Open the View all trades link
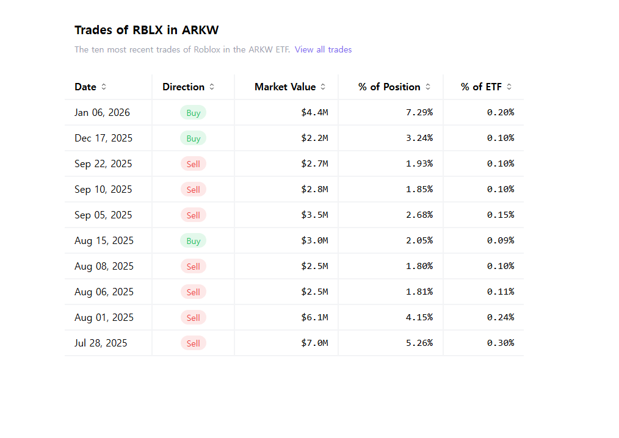This screenshot has width=619, height=438. click(x=323, y=49)
